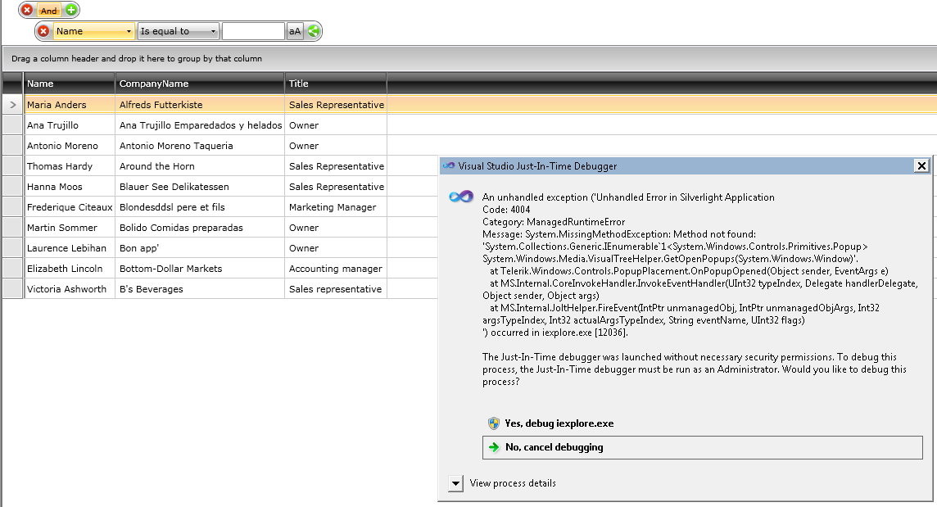Screen dimensions: 937x507
Task: Toggle the And logical operator
Action: (x=49, y=10)
